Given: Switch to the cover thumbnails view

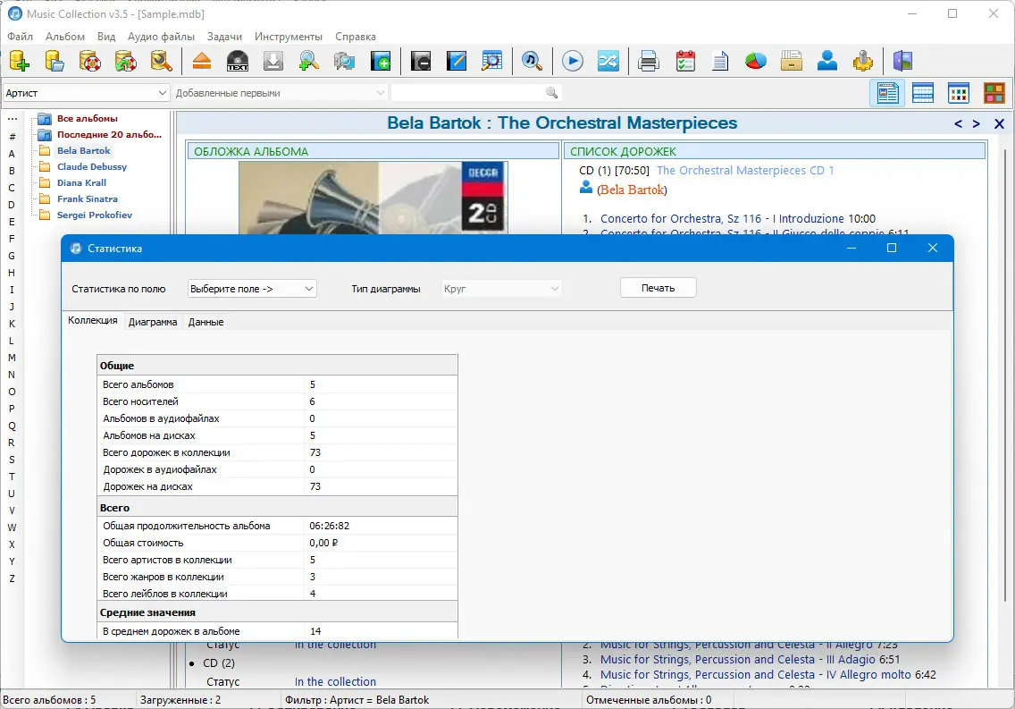Looking at the screenshot, I should (x=959, y=93).
